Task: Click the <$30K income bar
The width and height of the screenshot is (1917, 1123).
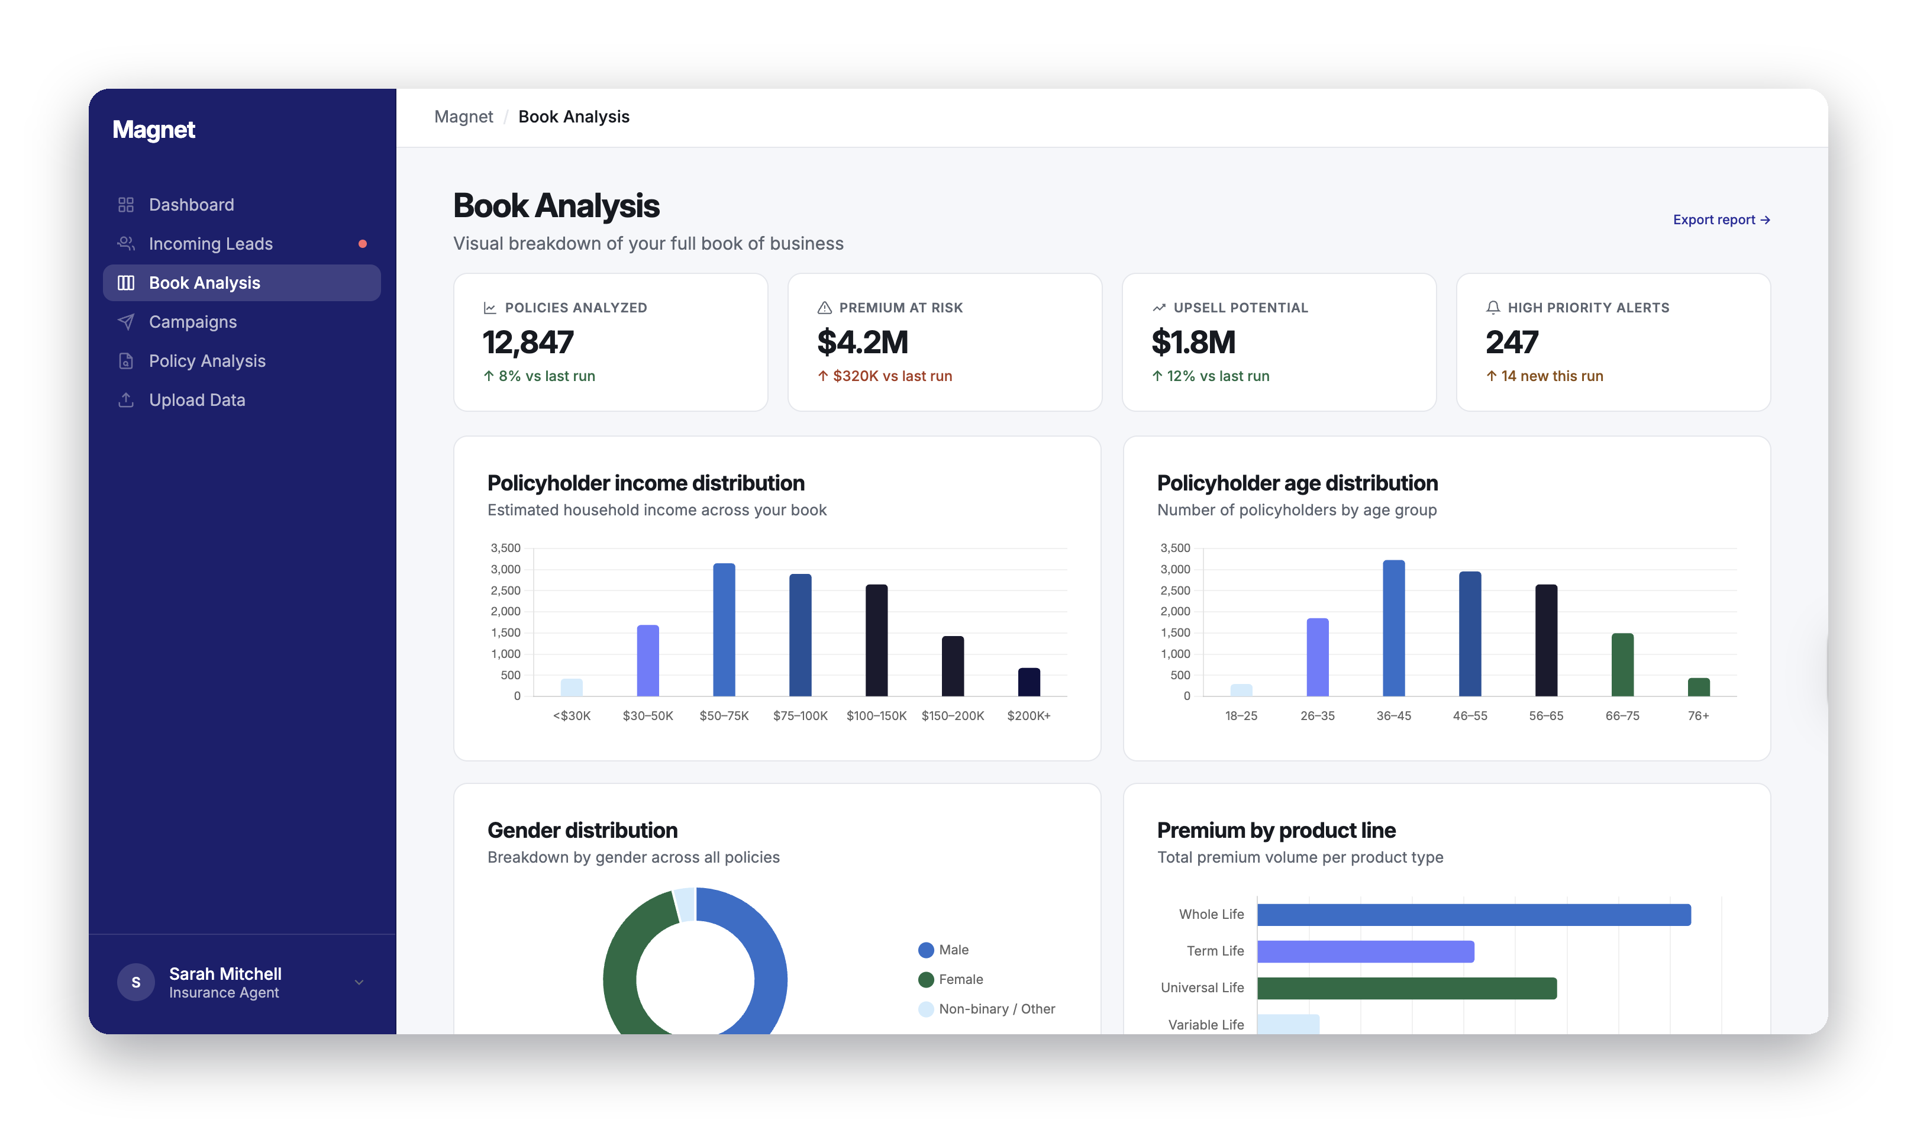Action: (x=572, y=687)
